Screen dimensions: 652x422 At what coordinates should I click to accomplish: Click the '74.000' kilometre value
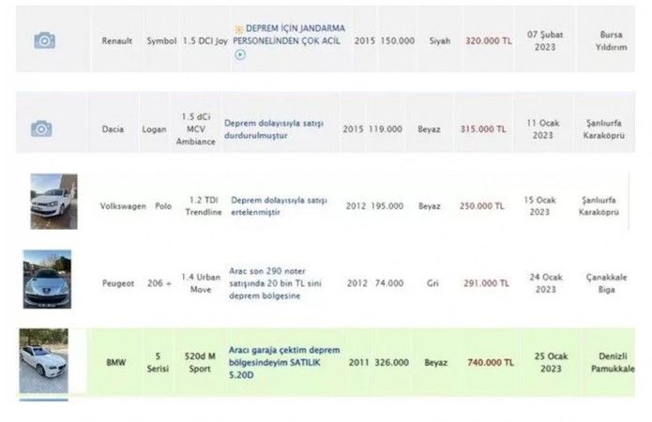[389, 283]
